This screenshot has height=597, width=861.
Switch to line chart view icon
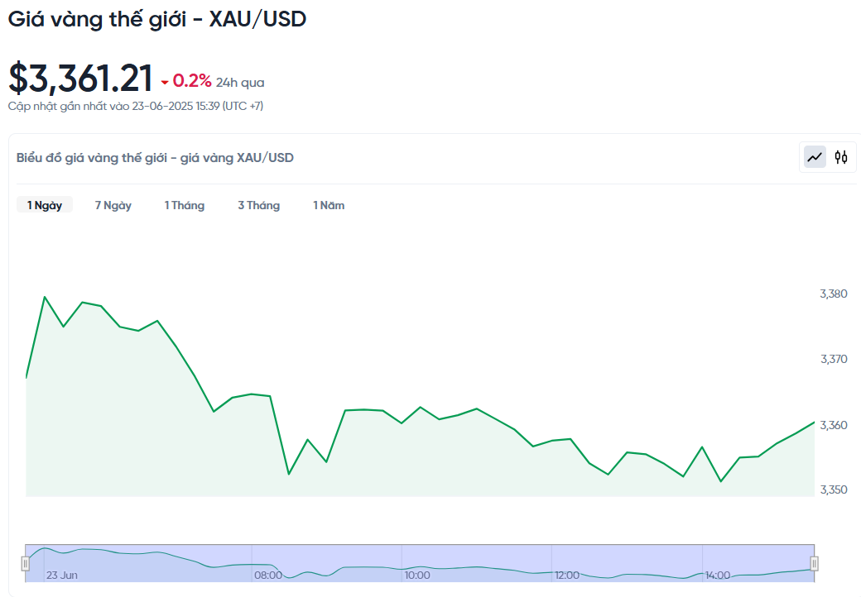[x=815, y=157]
